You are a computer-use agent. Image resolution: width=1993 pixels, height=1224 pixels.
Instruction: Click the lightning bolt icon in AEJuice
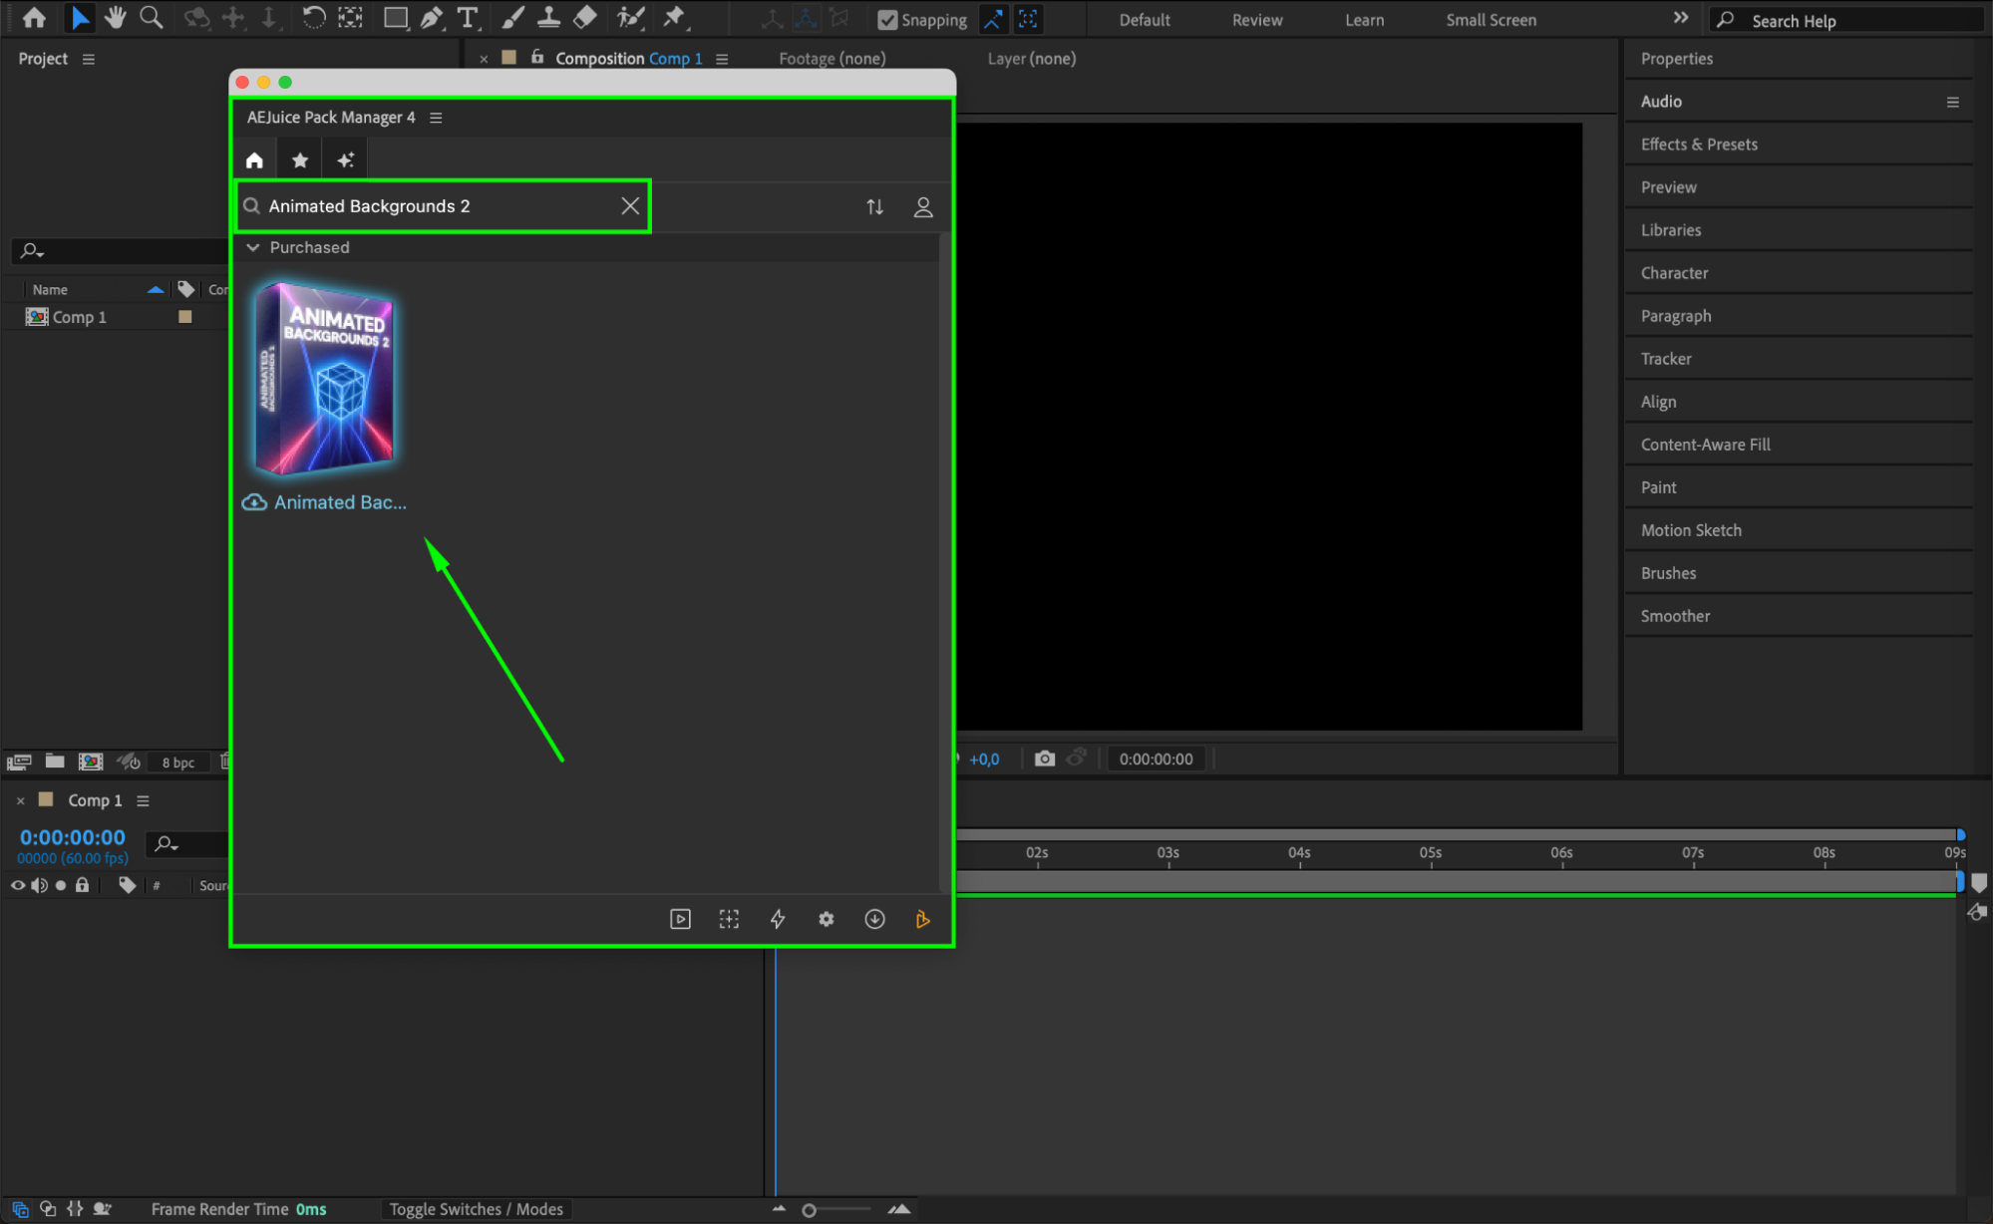[x=778, y=919]
